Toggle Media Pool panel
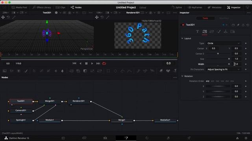 pos(19,7)
